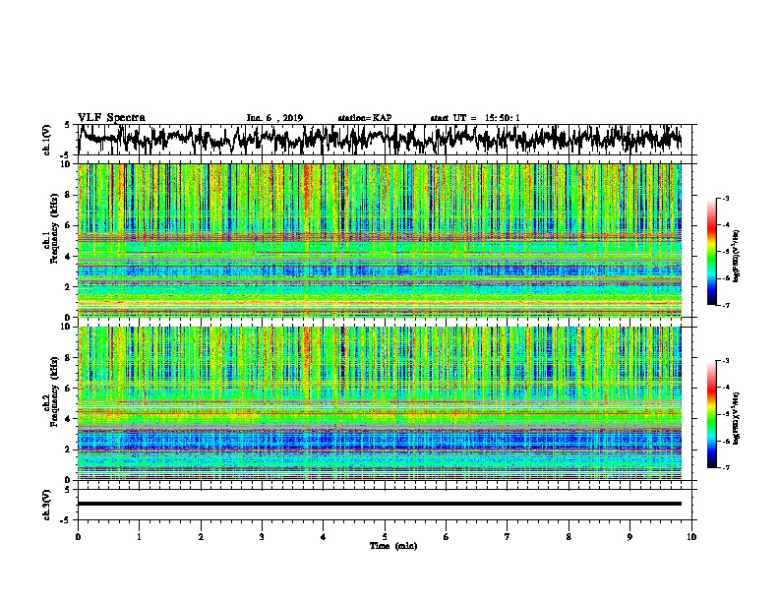Screen dimensions: 779x602
Task: Click the flat black ch.3 voltage trace
Action: coord(380,504)
